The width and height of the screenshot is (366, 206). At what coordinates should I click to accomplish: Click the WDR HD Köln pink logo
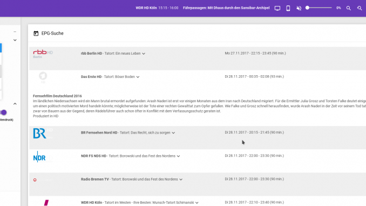[x=46, y=203]
